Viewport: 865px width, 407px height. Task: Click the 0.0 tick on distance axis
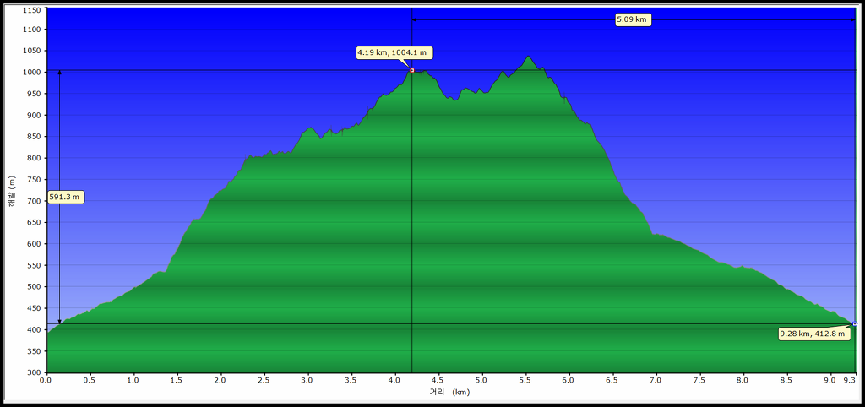[x=46, y=380]
